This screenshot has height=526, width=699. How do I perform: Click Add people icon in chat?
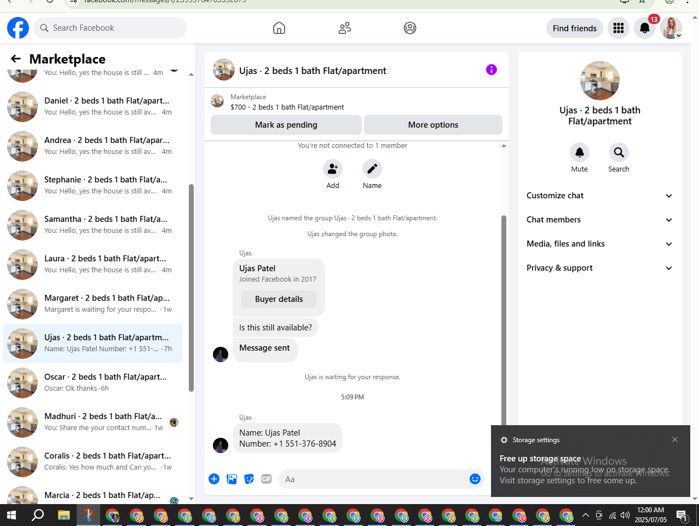pyautogui.click(x=333, y=169)
